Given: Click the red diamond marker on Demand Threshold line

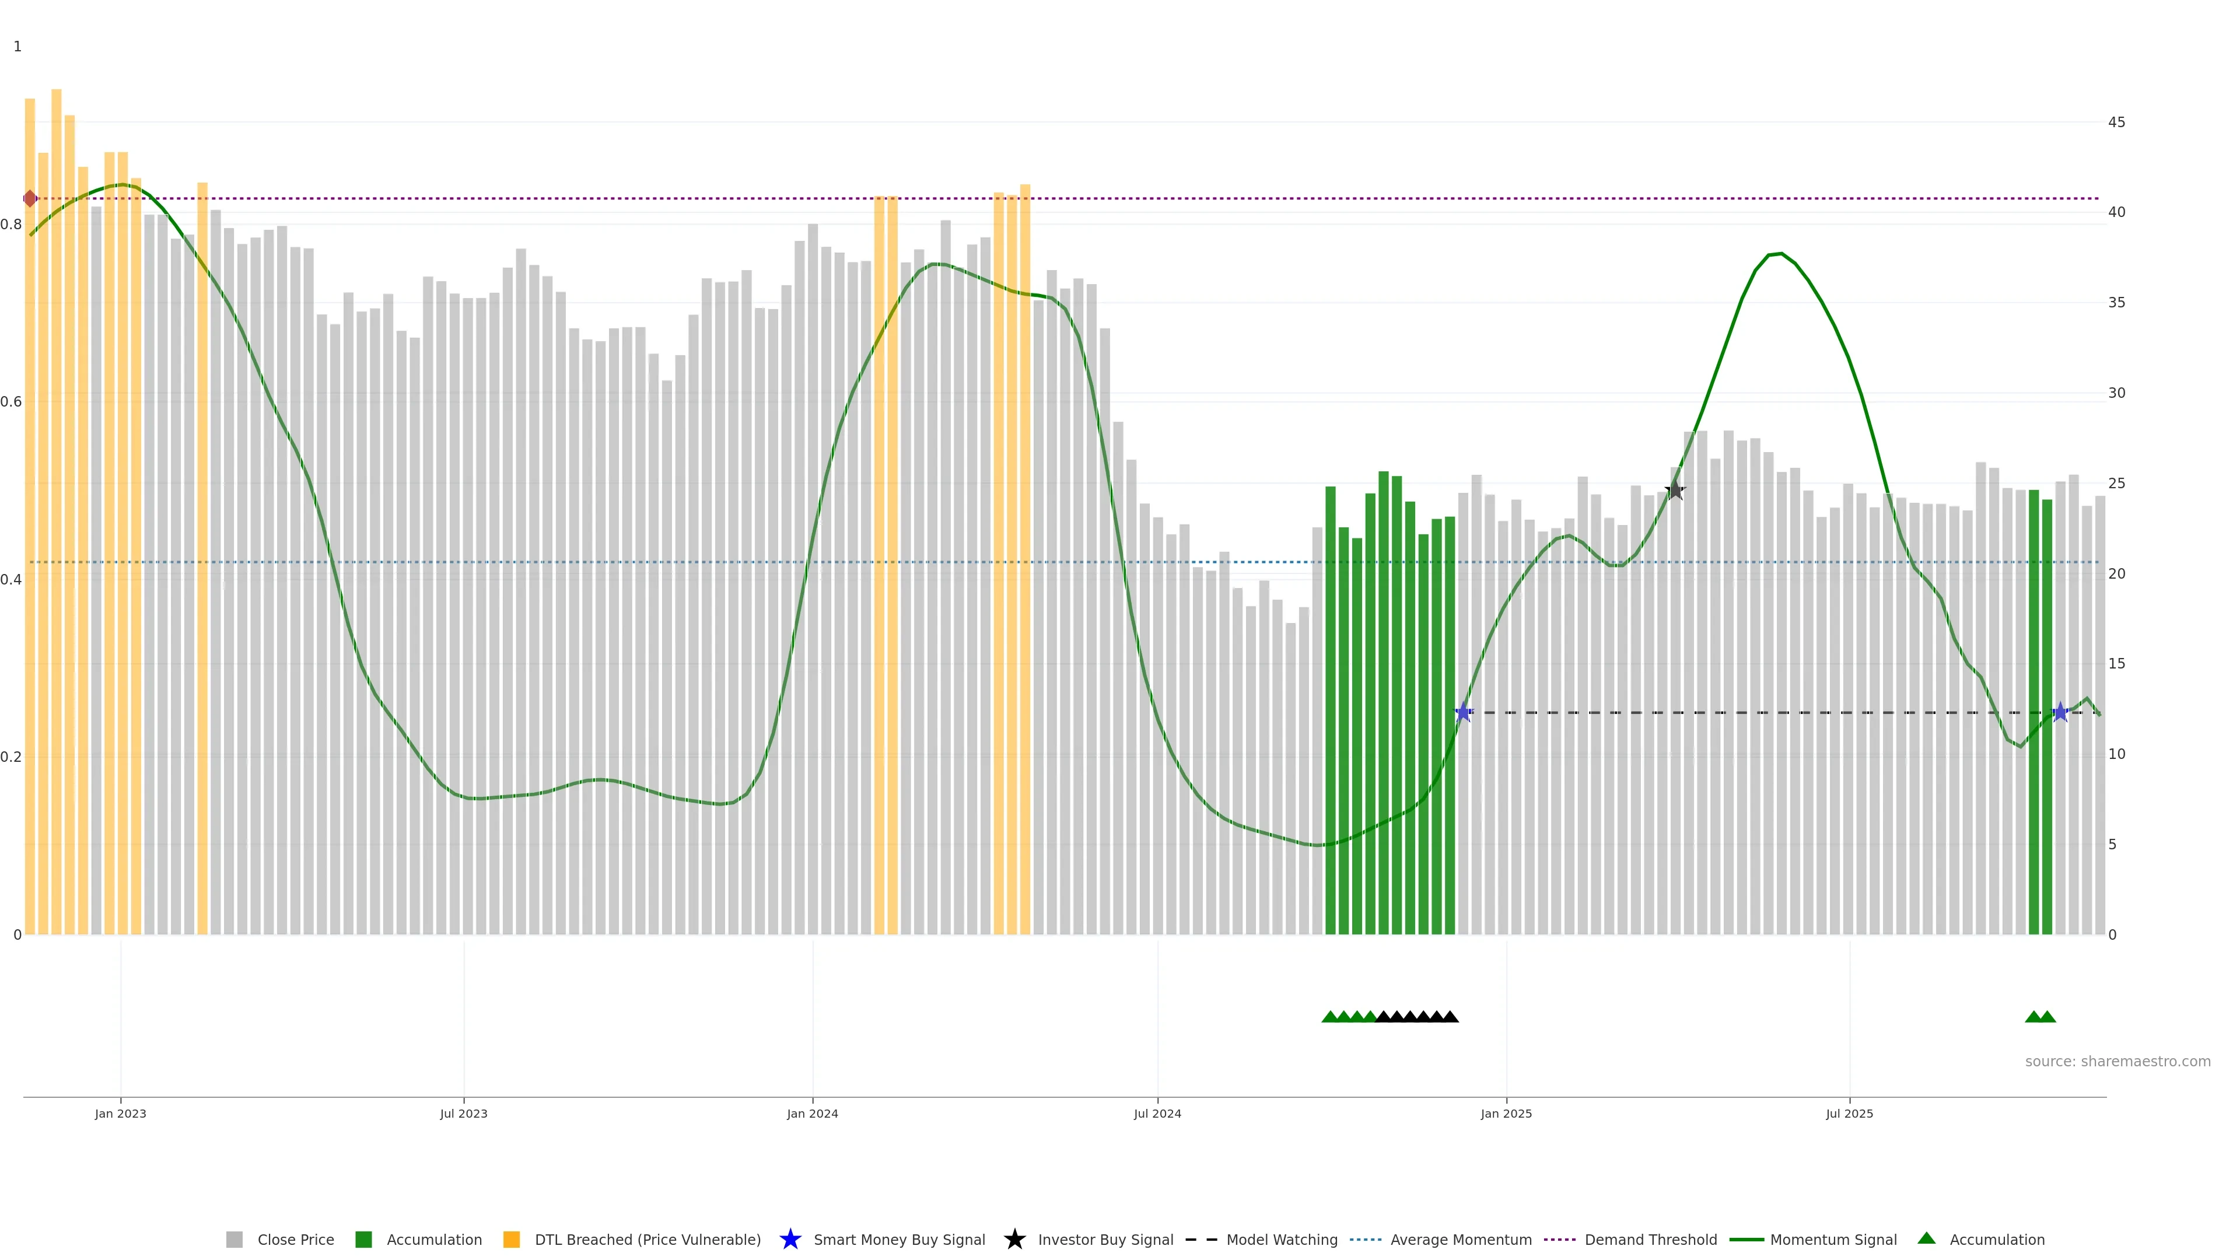Looking at the screenshot, I should [30, 198].
